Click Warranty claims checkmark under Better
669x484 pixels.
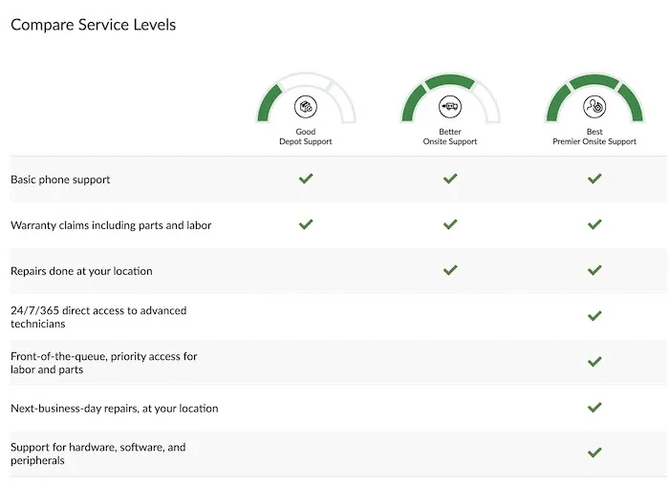tap(450, 224)
